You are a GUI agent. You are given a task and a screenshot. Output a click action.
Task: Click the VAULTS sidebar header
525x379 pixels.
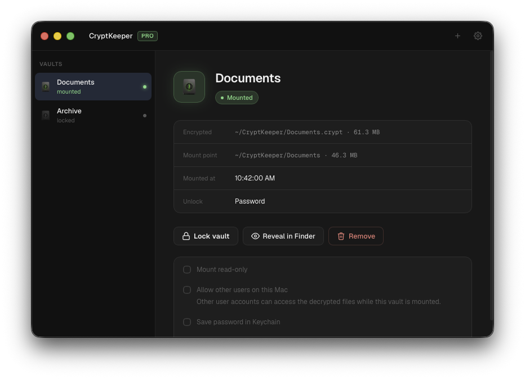(x=51, y=64)
